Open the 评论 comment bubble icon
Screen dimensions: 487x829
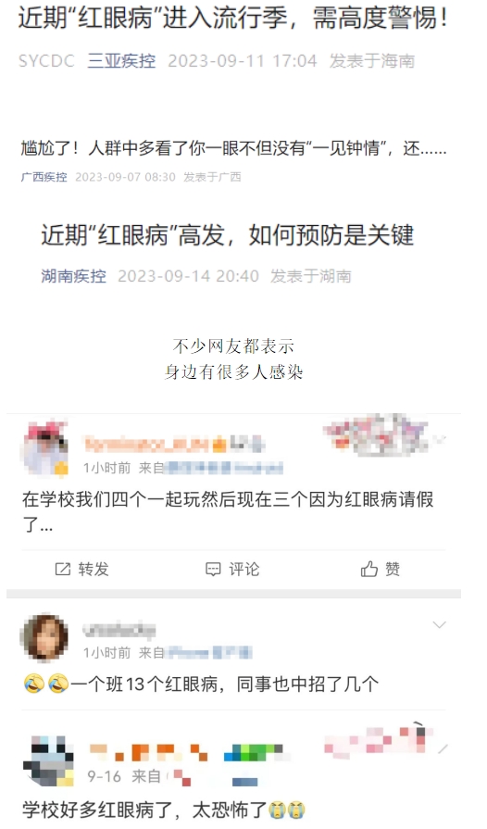(213, 569)
